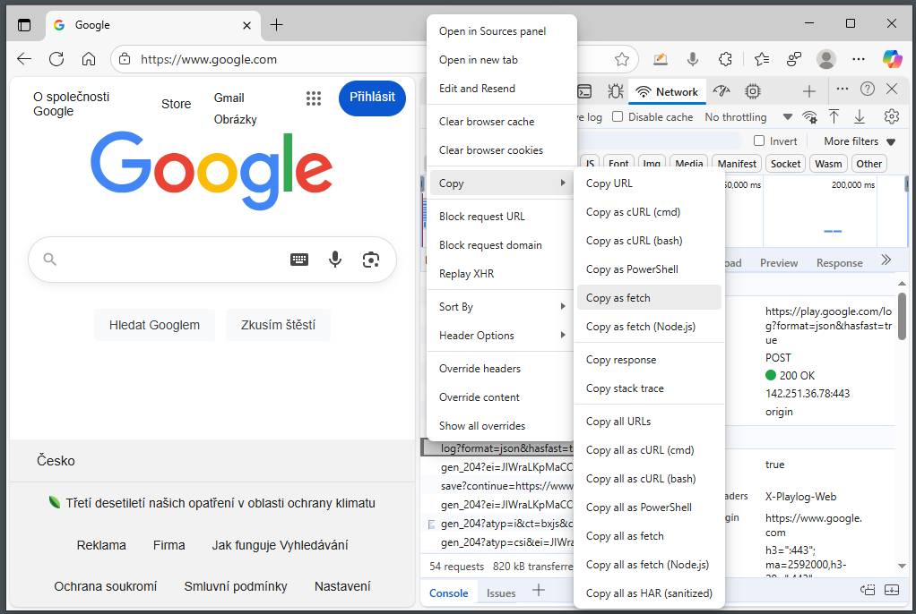Open the browser extensions puzzle icon
This screenshot has width=916, height=614.
725,59
